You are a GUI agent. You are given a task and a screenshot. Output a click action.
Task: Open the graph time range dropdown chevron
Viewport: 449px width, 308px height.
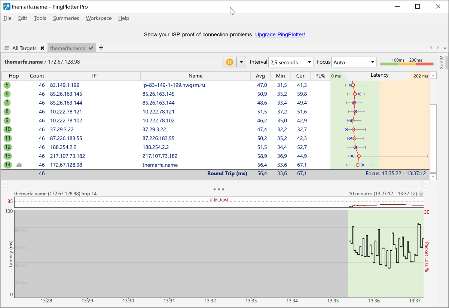(x=421, y=194)
